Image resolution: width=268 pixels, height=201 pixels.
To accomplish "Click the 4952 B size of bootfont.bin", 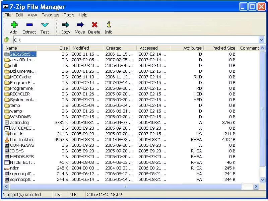I will pyautogui.click(x=61, y=140).
